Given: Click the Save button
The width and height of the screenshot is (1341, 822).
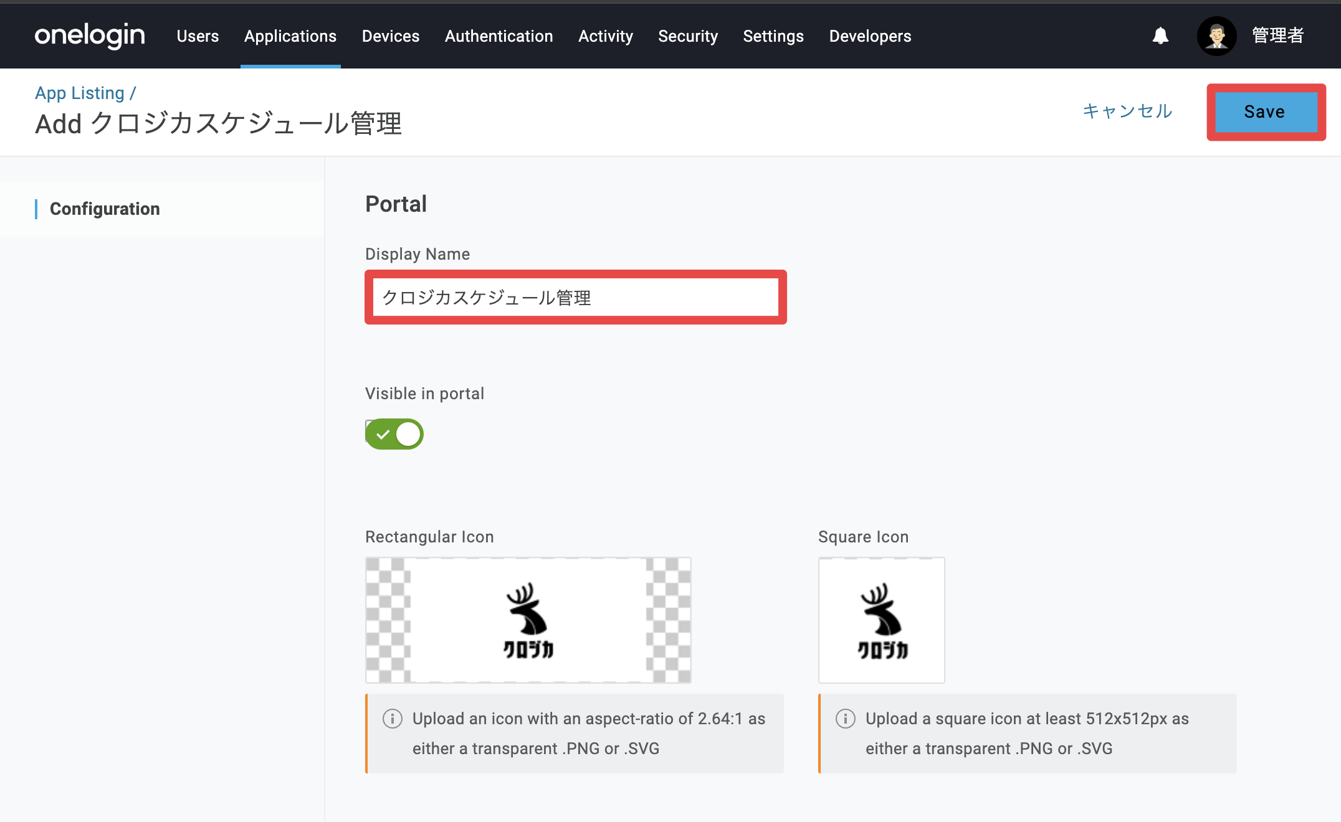Looking at the screenshot, I should pyautogui.click(x=1266, y=112).
